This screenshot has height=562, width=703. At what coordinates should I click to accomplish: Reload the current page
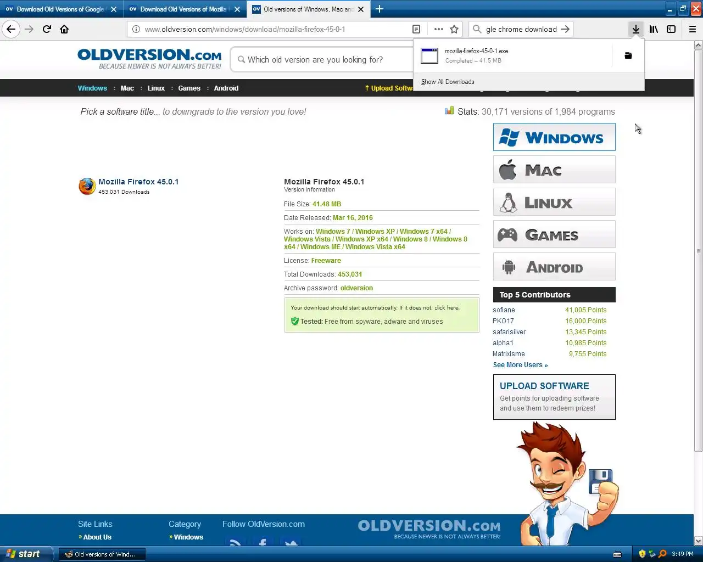point(47,29)
